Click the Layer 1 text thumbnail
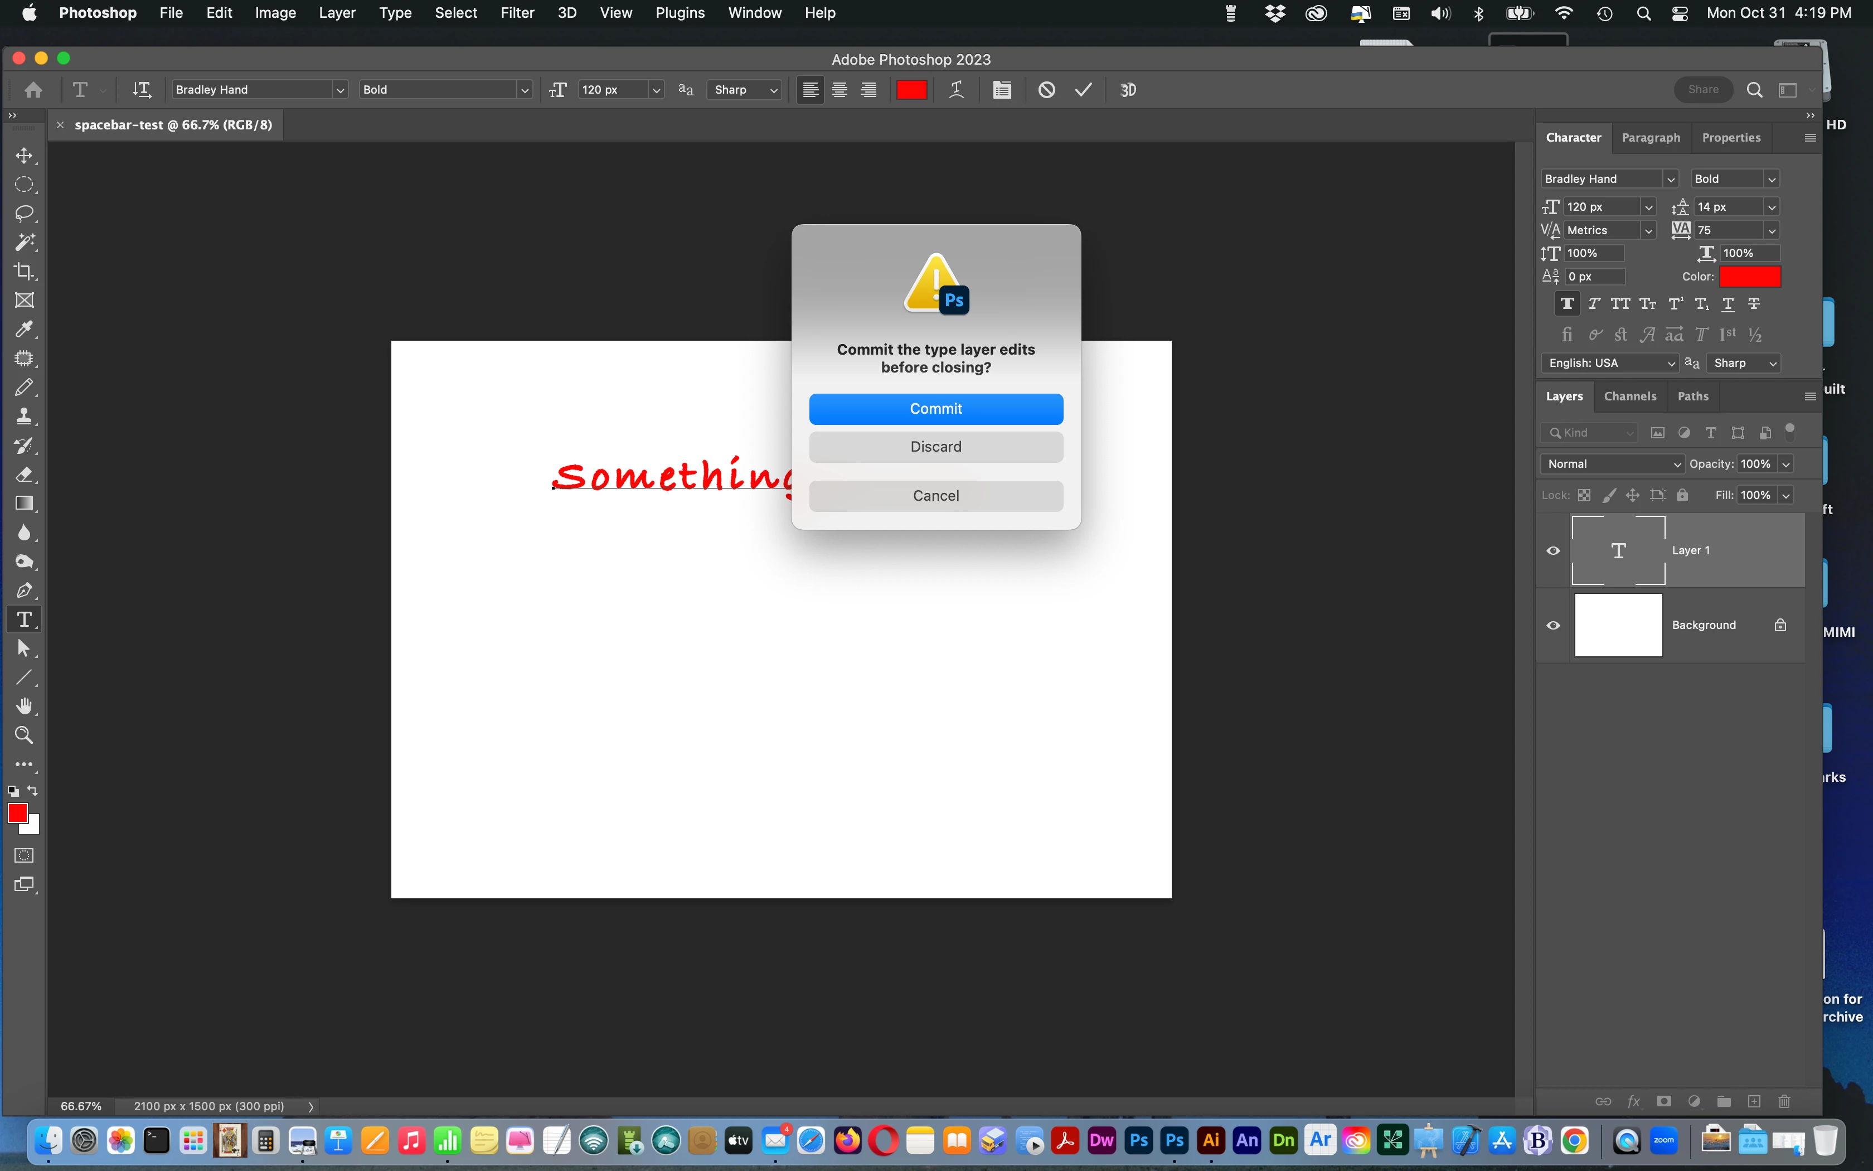1873x1171 pixels. pyautogui.click(x=1618, y=551)
